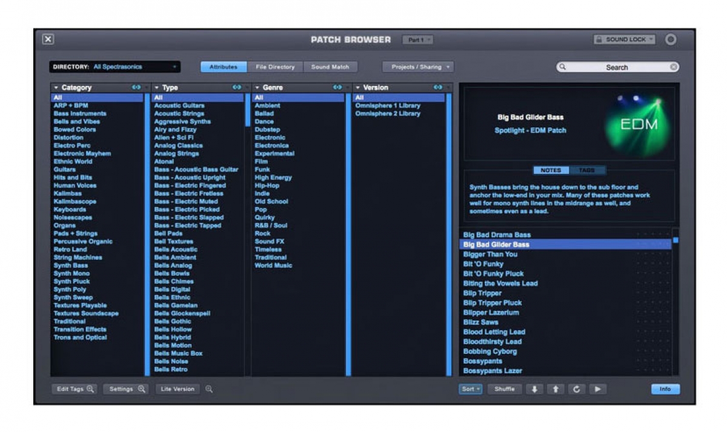Click the link arrows icon in the Category column header
The height and width of the screenshot is (432, 727).
coord(136,87)
